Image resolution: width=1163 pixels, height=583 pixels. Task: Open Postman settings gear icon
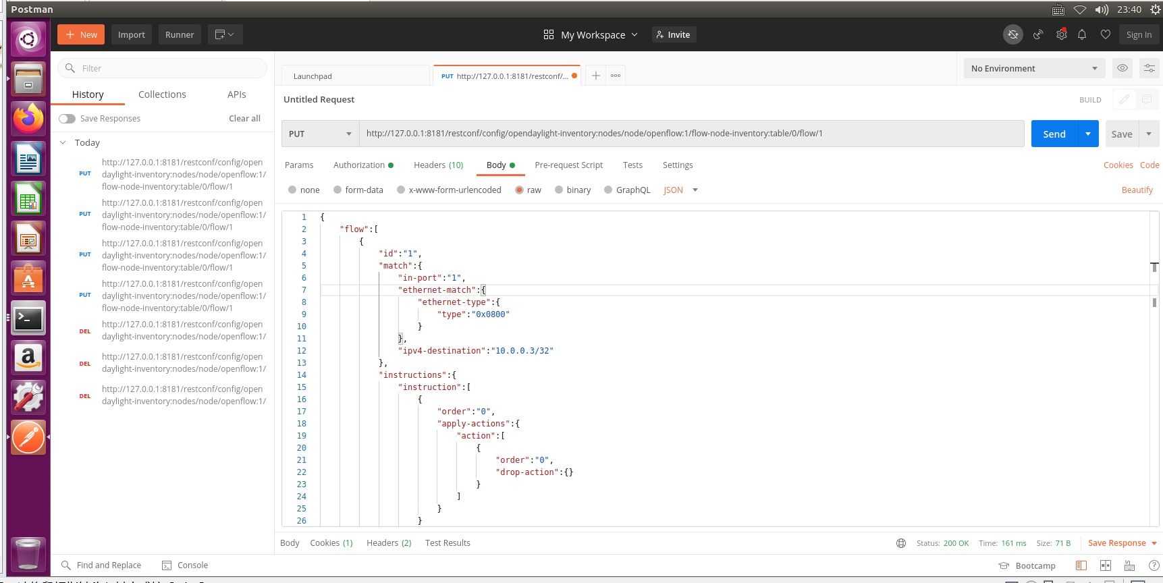coord(1062,34)
